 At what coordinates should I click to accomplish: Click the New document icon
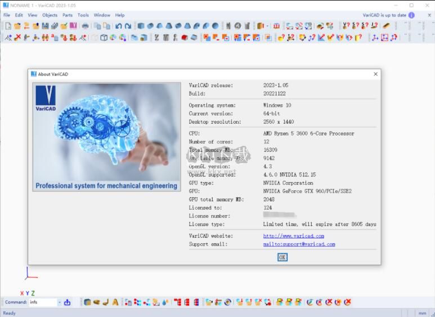coord(8,26)
